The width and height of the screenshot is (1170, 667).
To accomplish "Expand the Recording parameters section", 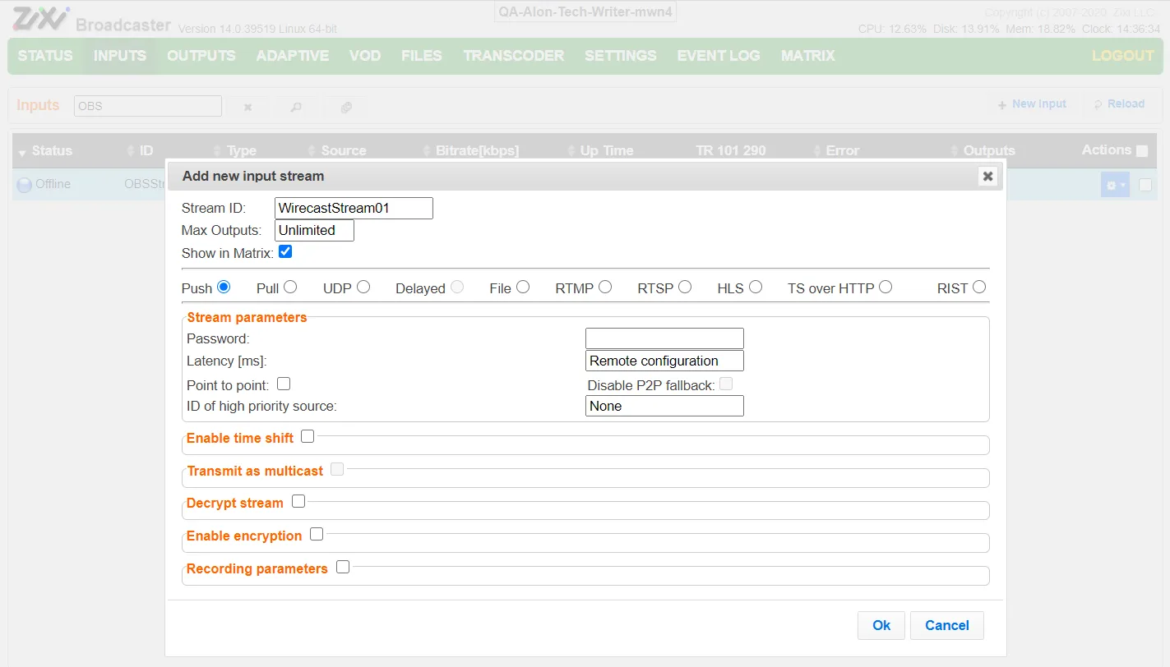I will (x=343, y=566).
